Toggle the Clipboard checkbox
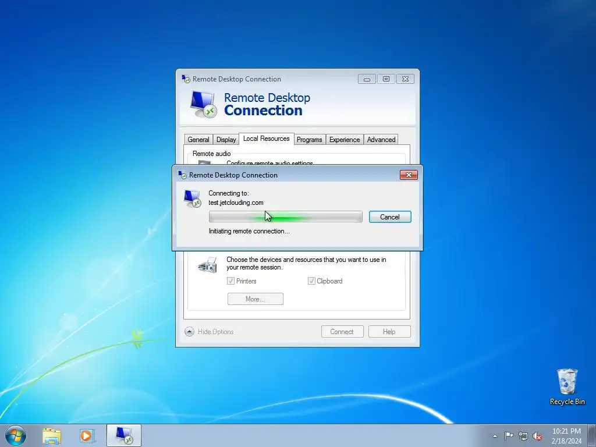 click(x=311, y=281)
